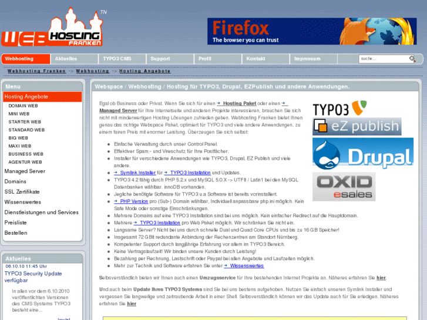Open BUSINESS WEB menu item
The height and width of the screenshot is (320, 427).
point(26,154)
